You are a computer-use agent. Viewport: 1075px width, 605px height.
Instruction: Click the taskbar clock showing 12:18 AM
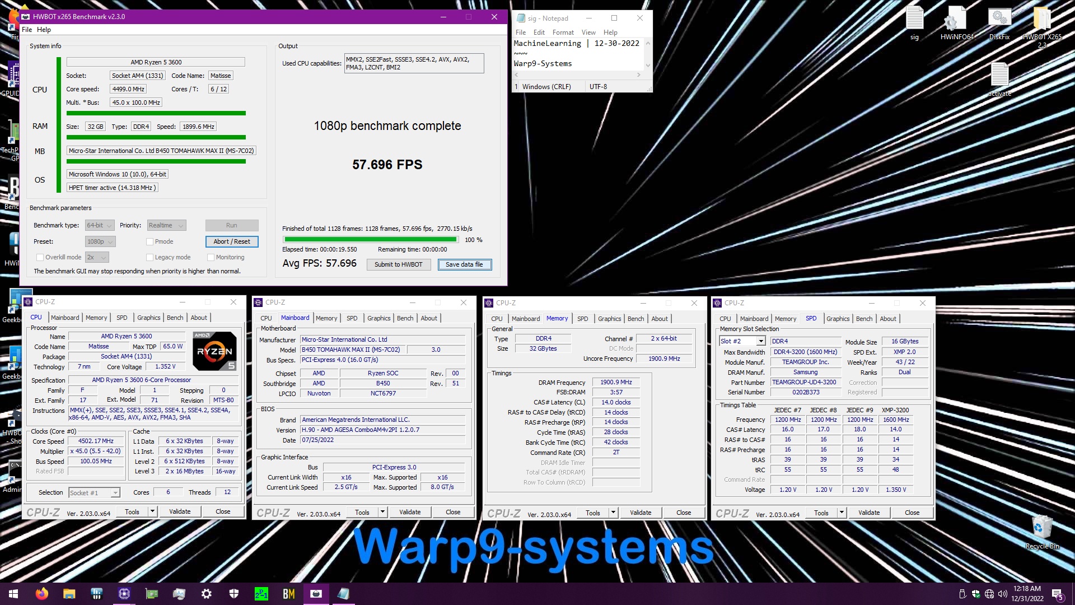point(1027,594)
